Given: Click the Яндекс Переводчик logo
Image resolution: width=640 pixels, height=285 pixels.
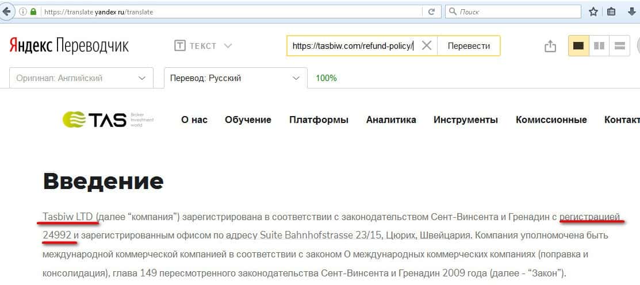Looking at the screenshot, I should pyautogui.click(x=69, y=46).
